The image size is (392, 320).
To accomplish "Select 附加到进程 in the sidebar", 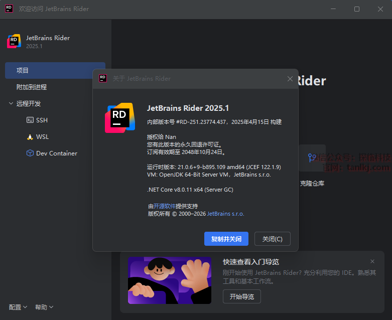I will [32, 87].
